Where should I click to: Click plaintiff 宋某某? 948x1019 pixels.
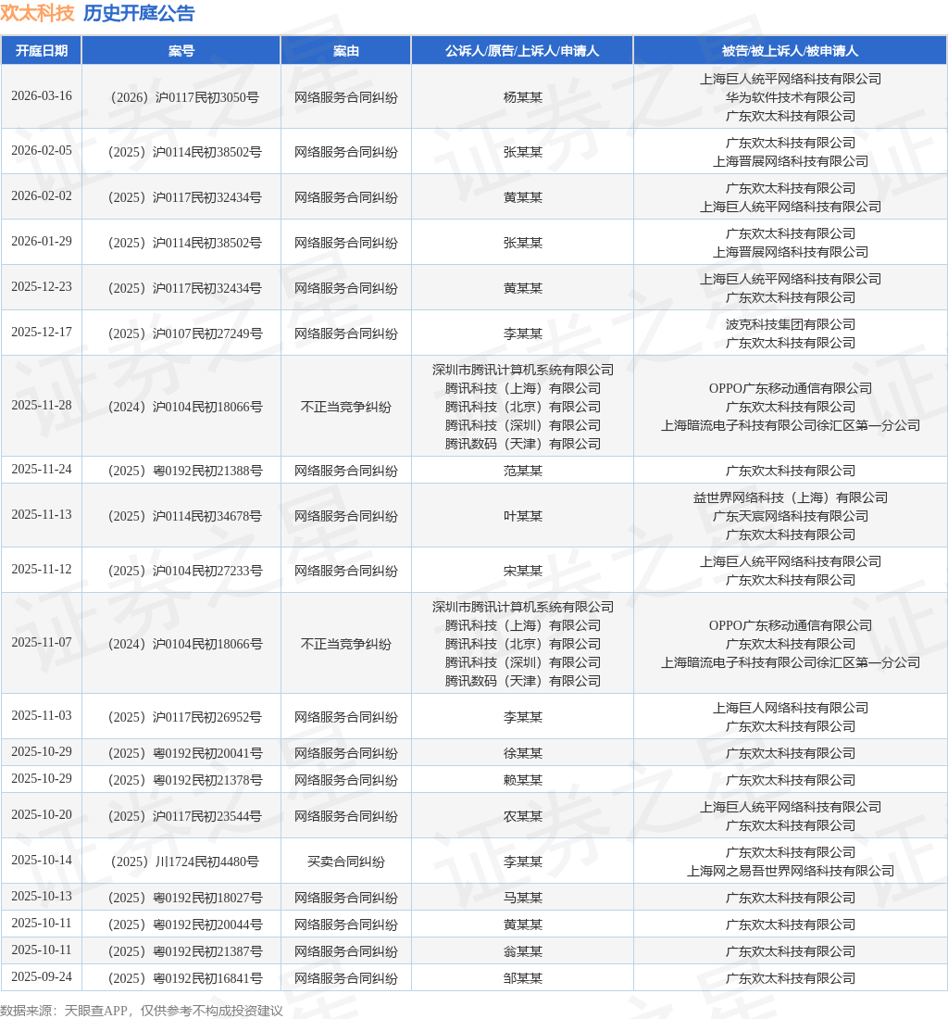click(x=523, y=571)
